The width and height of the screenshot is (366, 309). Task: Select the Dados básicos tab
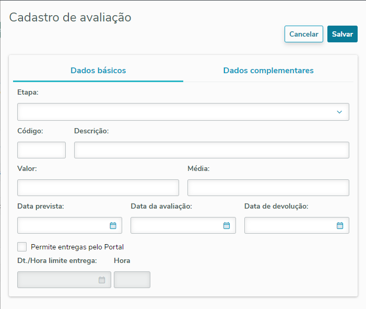(98, 71)
